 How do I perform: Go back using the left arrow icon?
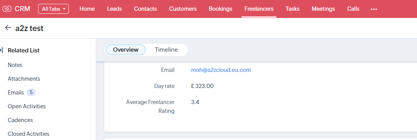tap(8, 28)
